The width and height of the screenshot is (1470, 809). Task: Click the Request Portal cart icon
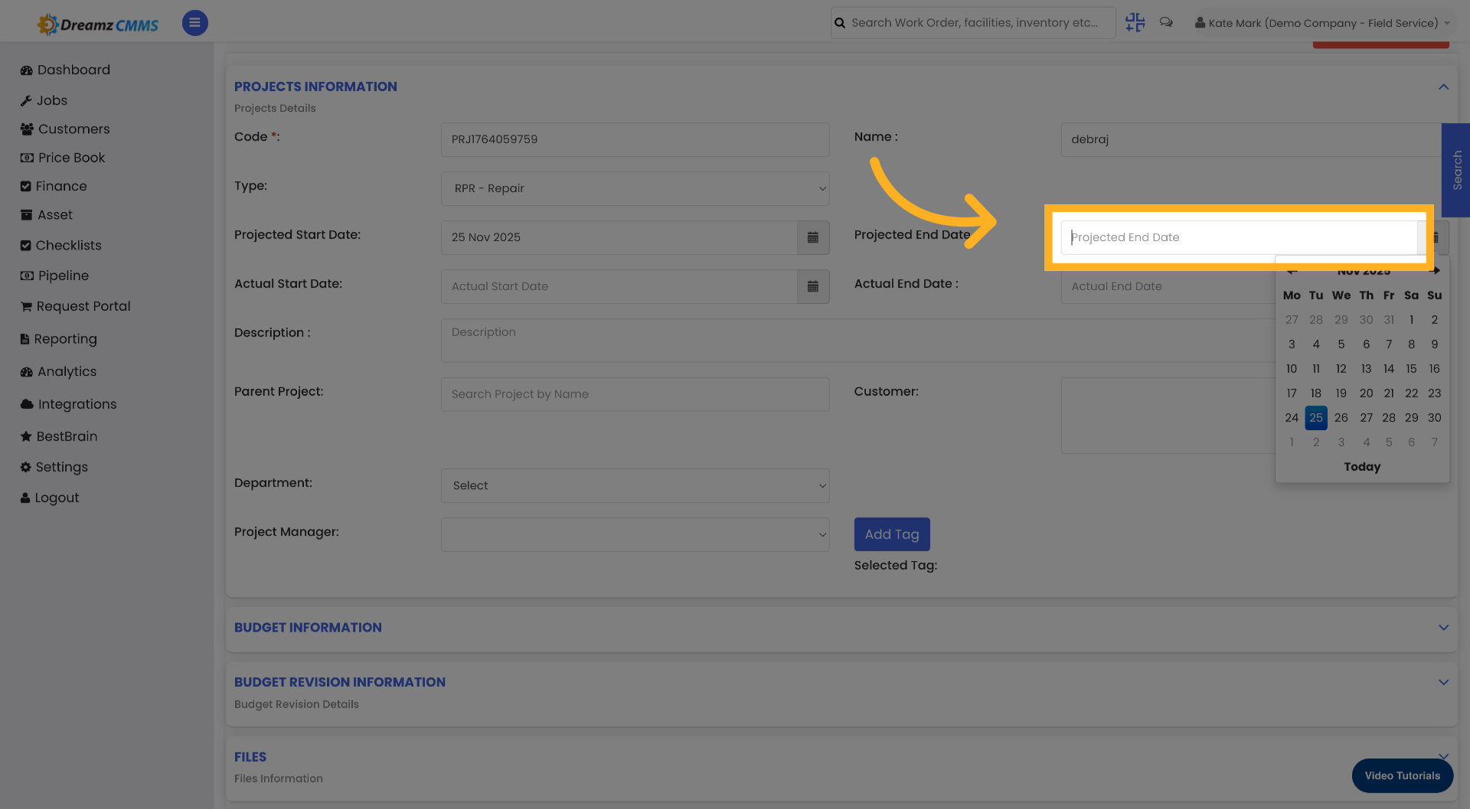[26, 307]
